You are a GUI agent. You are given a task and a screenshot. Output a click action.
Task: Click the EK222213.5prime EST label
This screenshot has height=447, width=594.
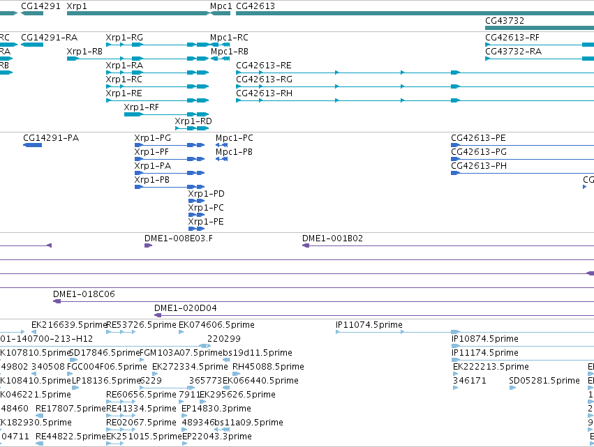point(491,367)
